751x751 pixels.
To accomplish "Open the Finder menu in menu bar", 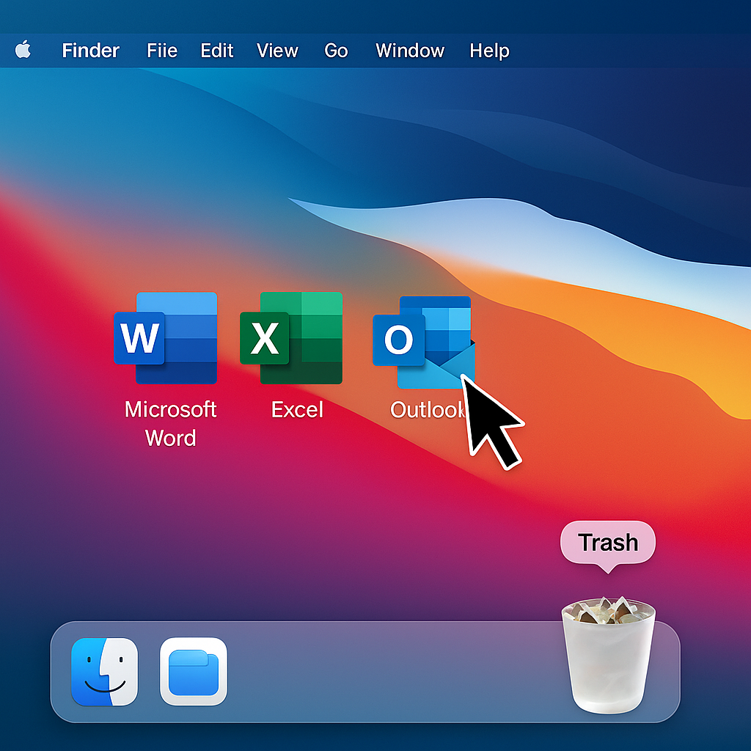I will 90,51.
